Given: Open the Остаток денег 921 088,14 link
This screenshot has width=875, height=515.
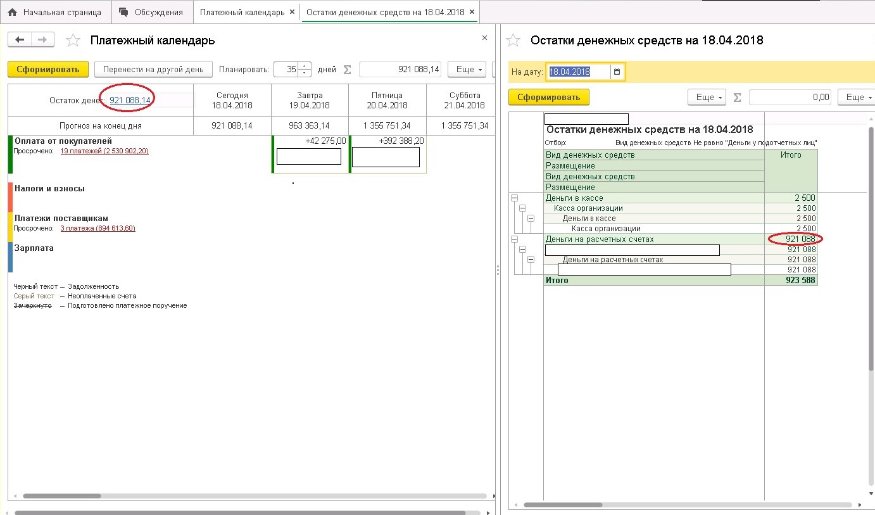Looking at the screenshot, I should pyautogui.click(x=130, y=100).
